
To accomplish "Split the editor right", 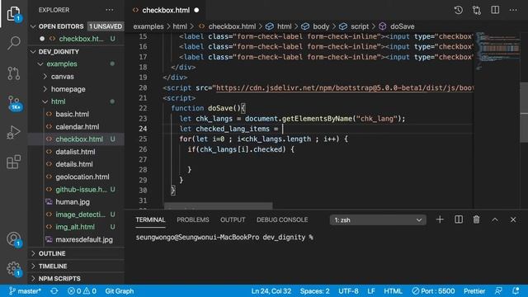I will coord(495,10).
